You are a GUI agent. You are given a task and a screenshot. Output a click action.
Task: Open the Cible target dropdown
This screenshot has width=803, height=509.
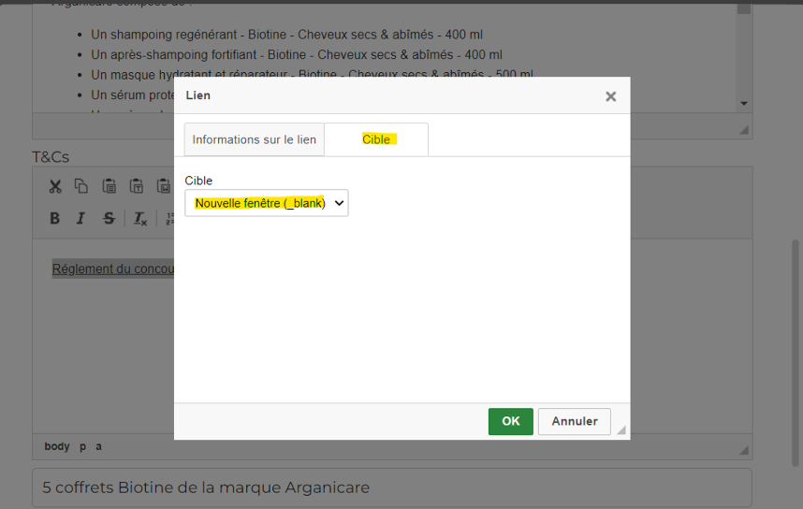pos(267,203)
